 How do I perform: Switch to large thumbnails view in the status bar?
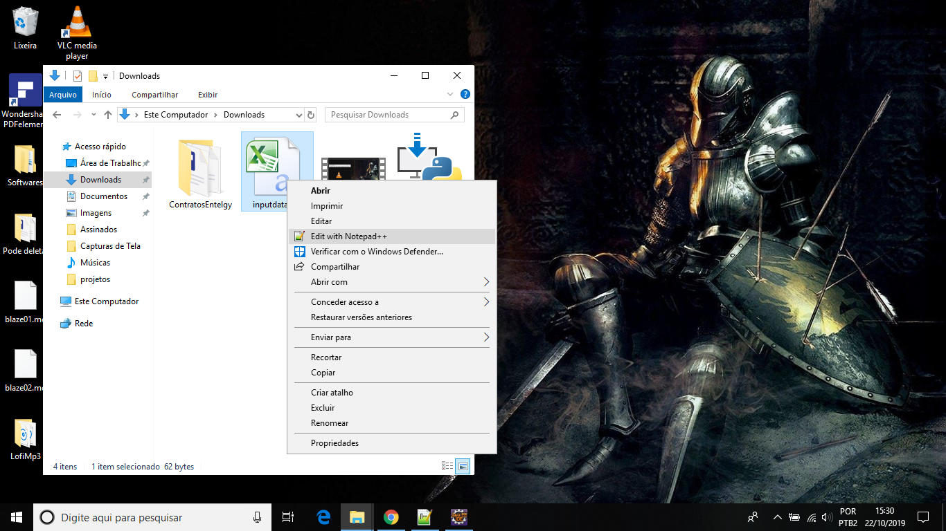[461, 466]
